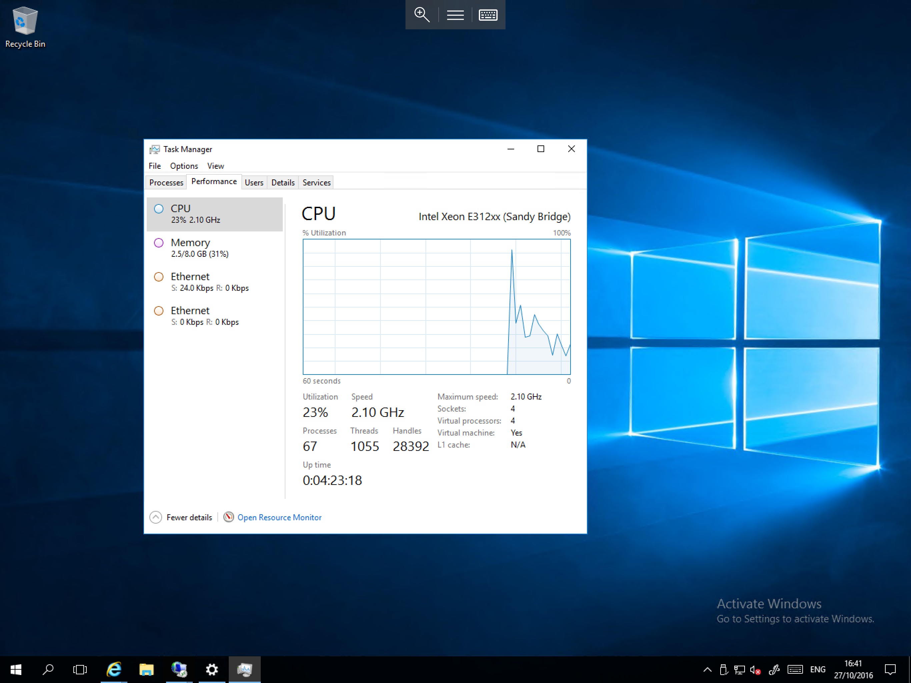Viewport: 911px width, 683px height.
Task: Click the Task Manager icon on the taskbar
Action: [245, 669]
